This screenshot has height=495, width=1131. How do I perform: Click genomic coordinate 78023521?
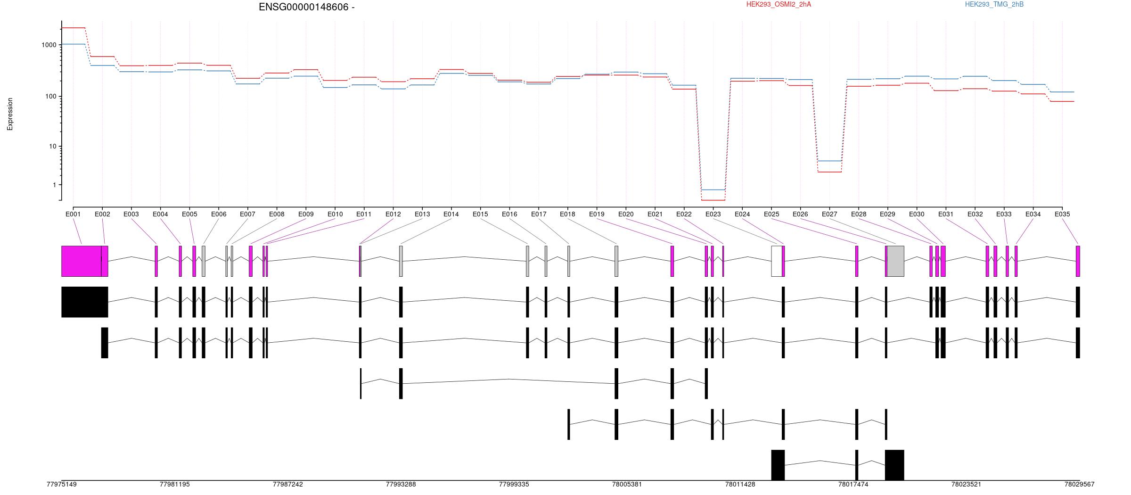(967, 484)
